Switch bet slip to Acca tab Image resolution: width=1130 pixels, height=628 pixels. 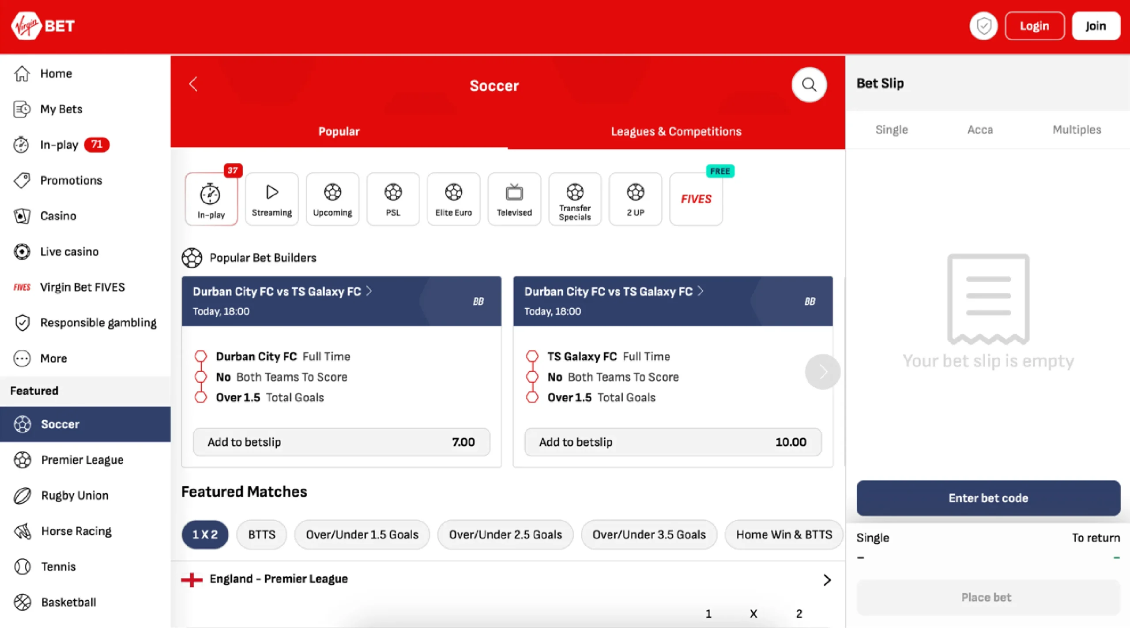[980, 130]
